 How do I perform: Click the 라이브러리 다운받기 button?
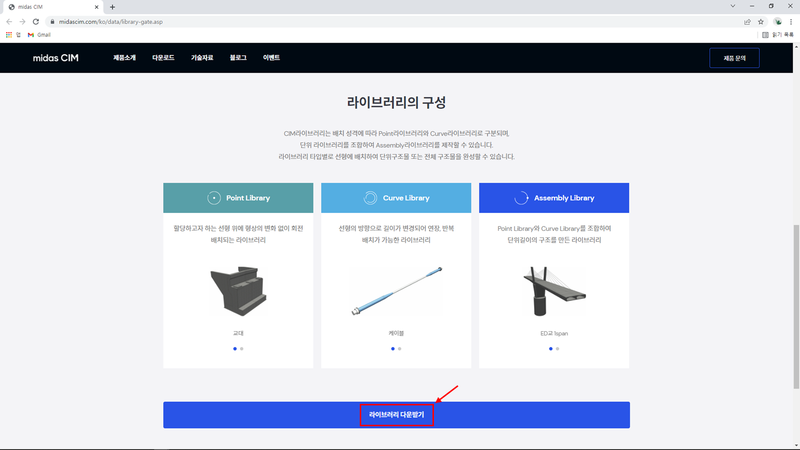tap(396, 415)
